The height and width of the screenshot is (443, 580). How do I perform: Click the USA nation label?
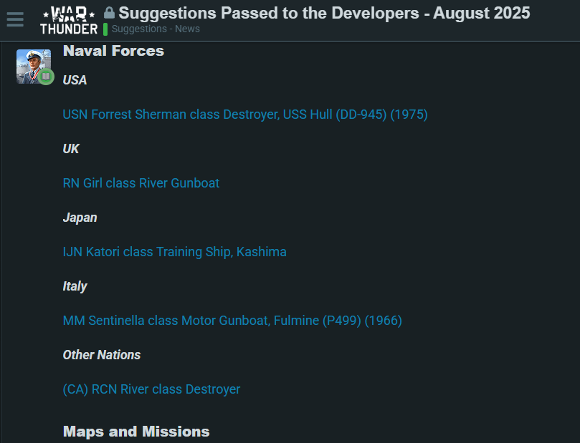[75, 80]
